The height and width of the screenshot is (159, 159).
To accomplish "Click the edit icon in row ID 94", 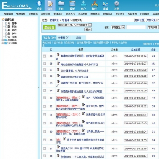I will 58,90.
